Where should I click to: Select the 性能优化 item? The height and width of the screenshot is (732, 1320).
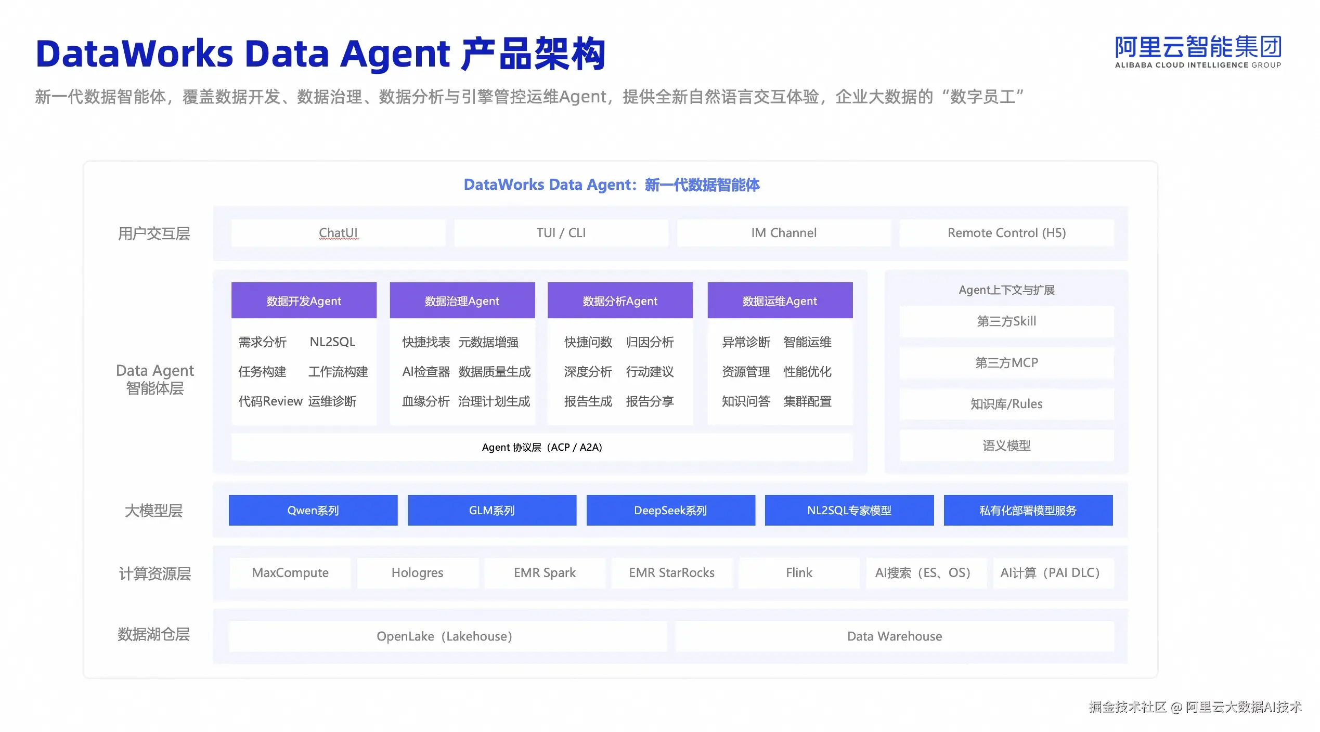point(808,372)
